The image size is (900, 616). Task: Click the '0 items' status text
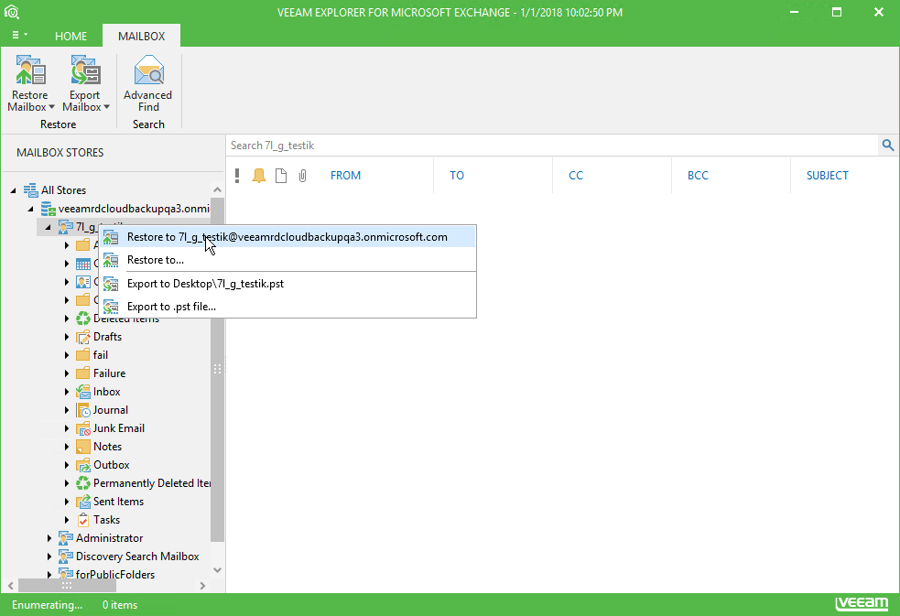pos(120,605)
